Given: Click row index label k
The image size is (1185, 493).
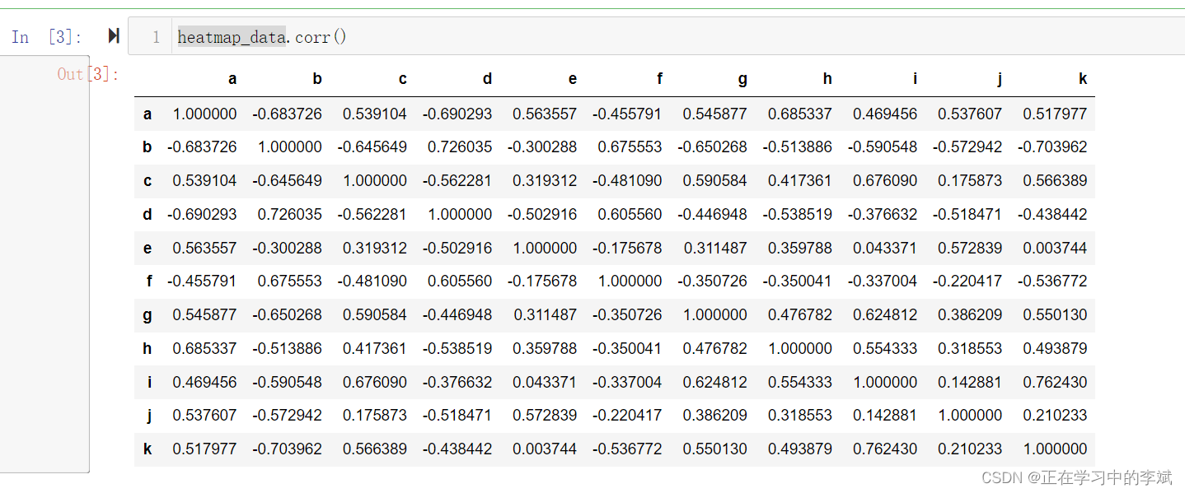Looking at the screenshot, I should coord(148,449).
